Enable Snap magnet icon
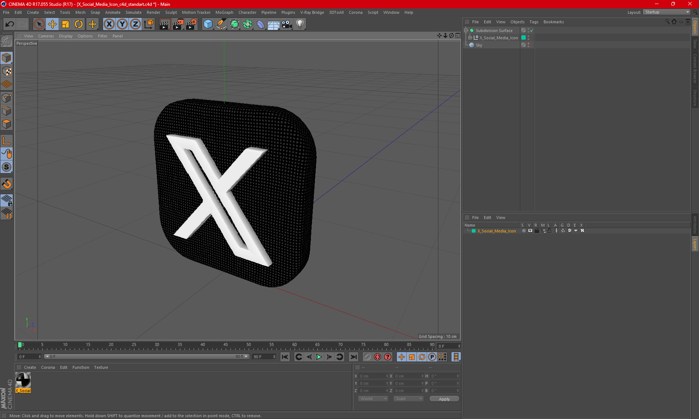 point(7,184)
